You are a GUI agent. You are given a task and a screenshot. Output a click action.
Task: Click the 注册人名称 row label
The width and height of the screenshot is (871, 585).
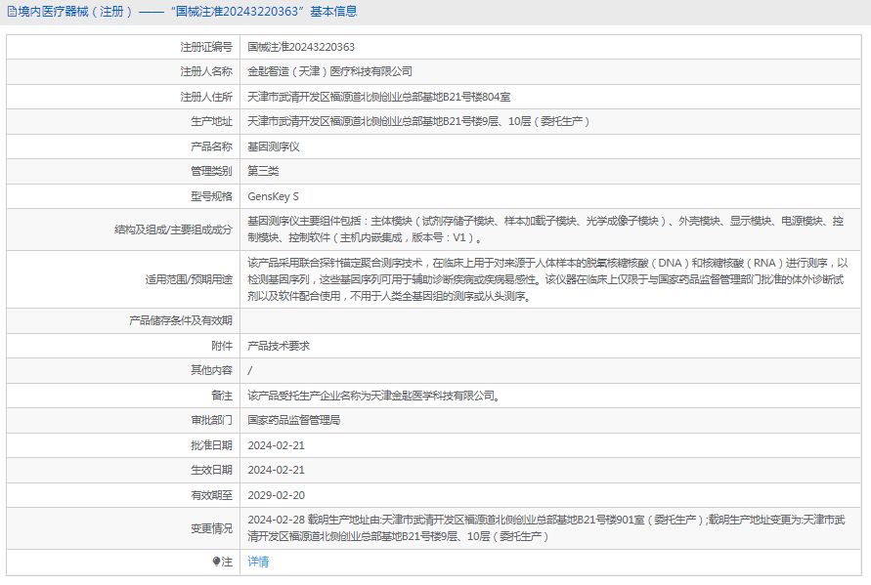coord(206,71)
